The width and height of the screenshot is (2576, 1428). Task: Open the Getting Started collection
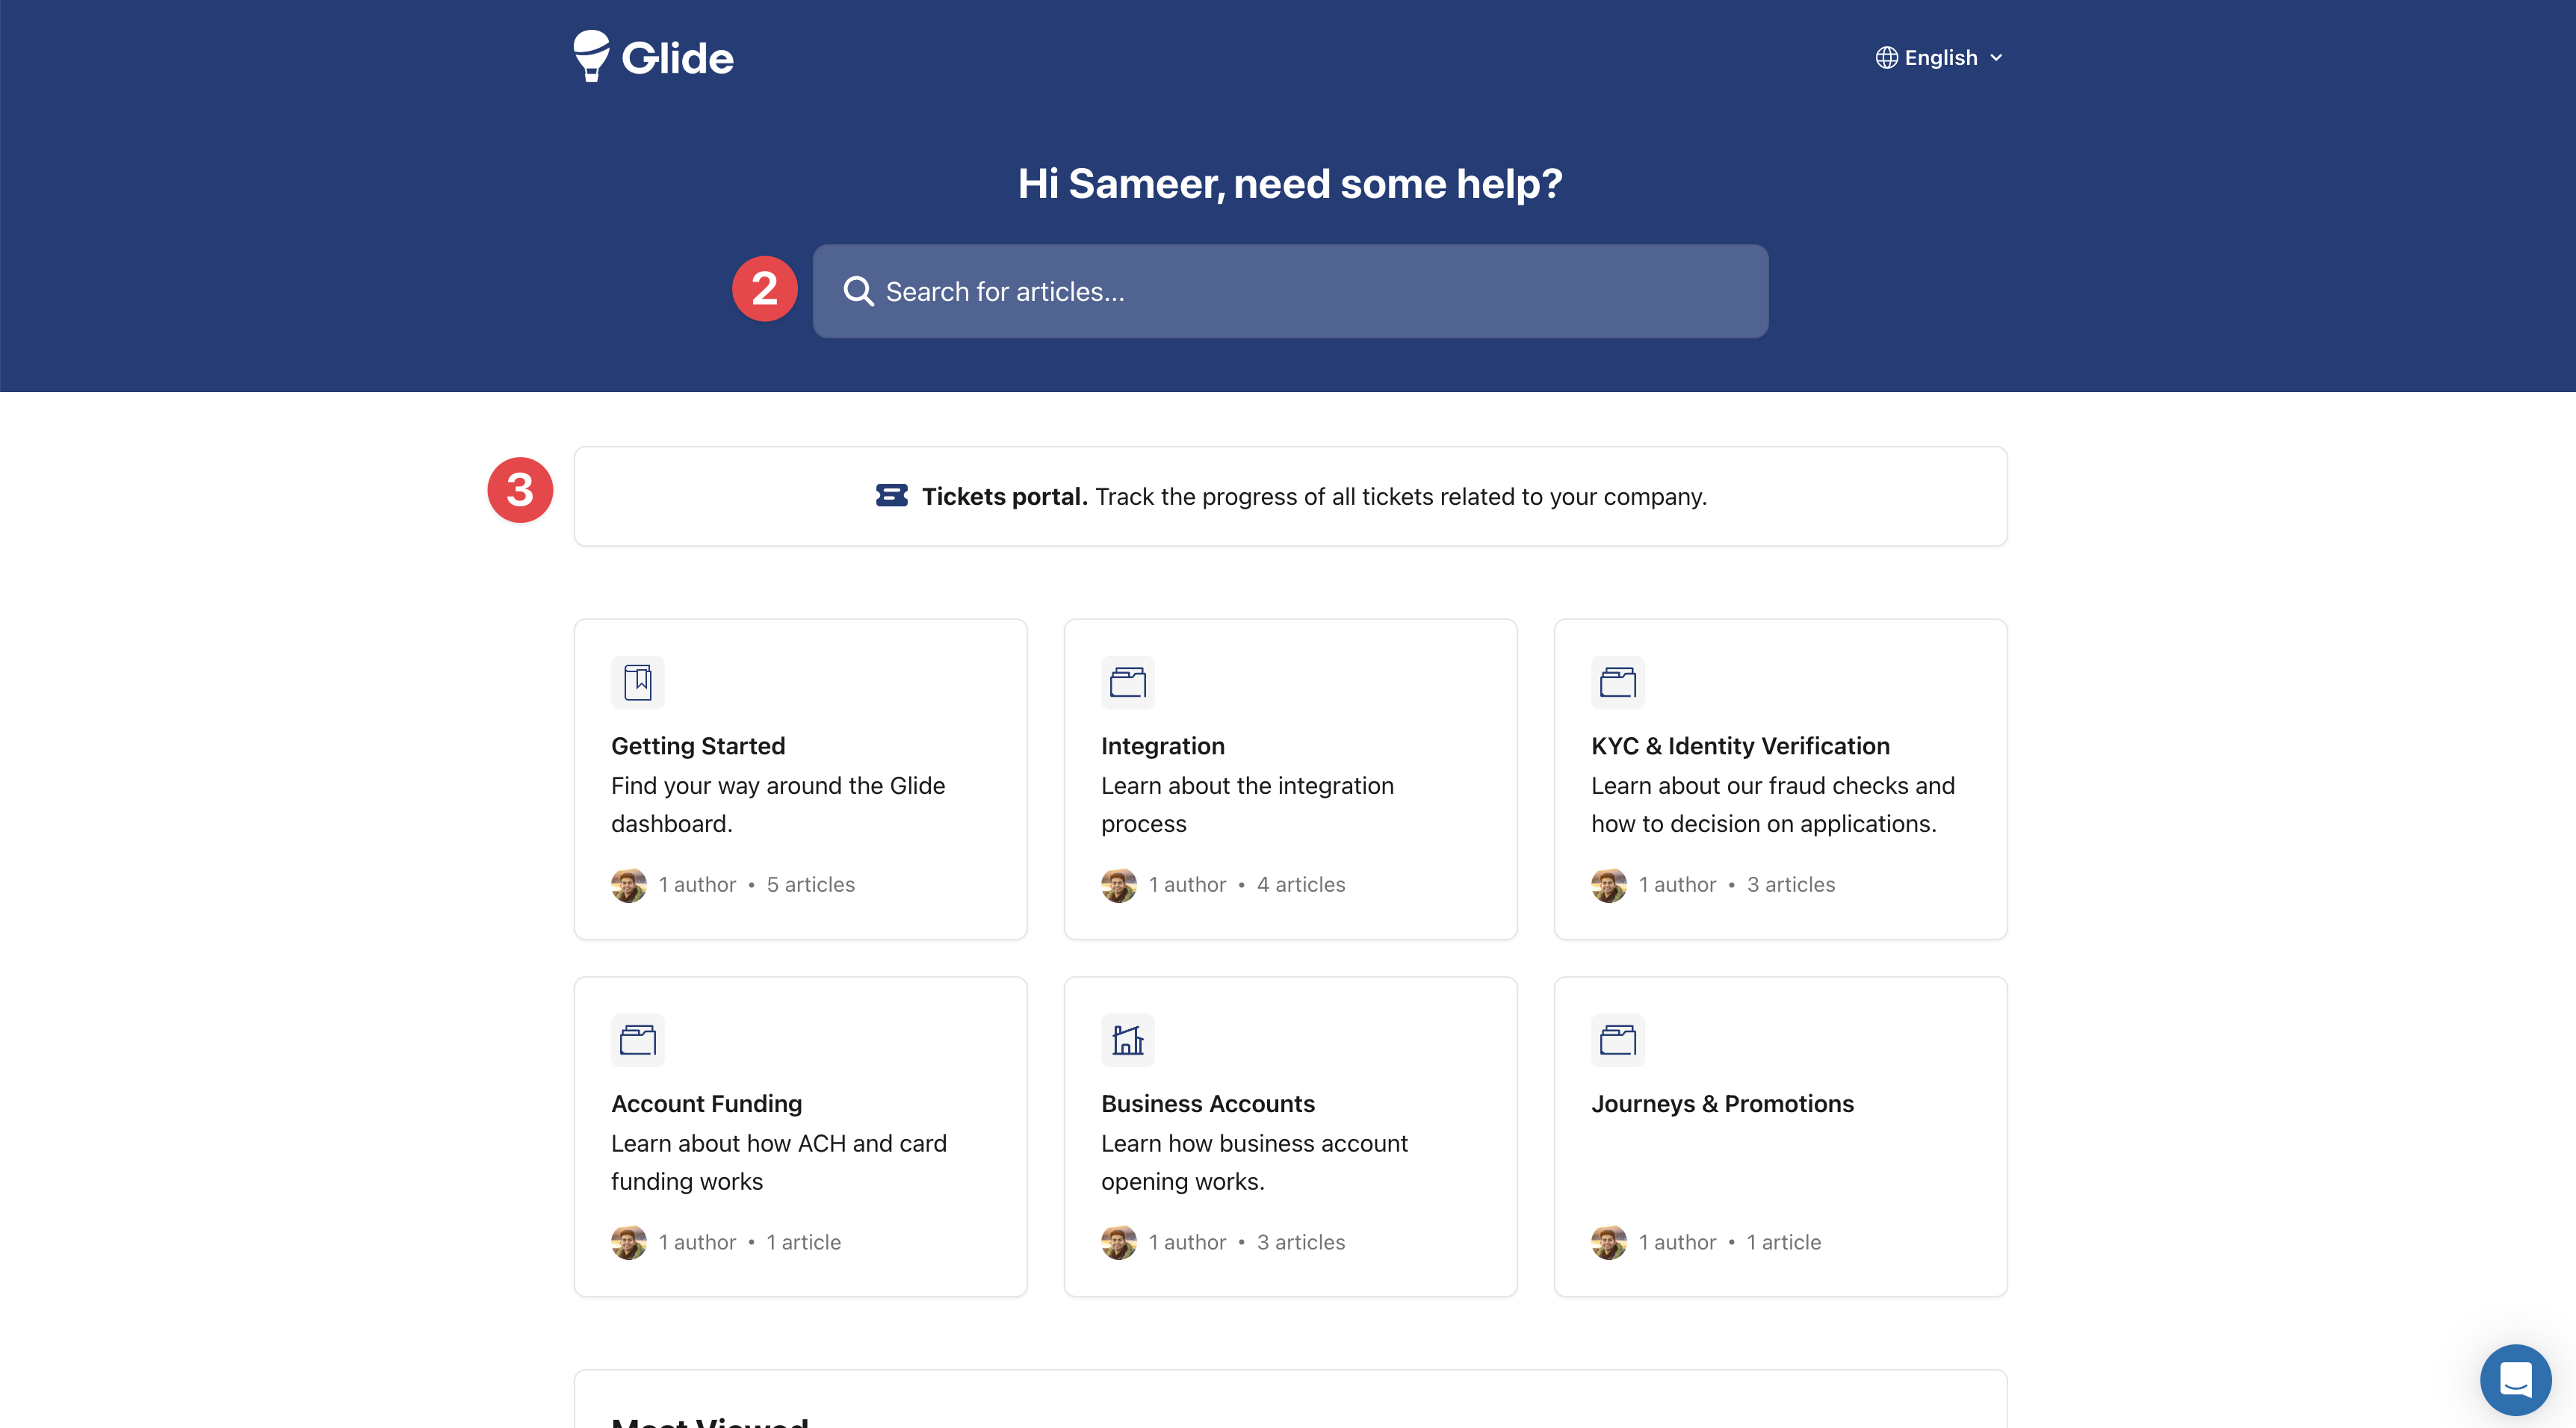coord(697,746)
